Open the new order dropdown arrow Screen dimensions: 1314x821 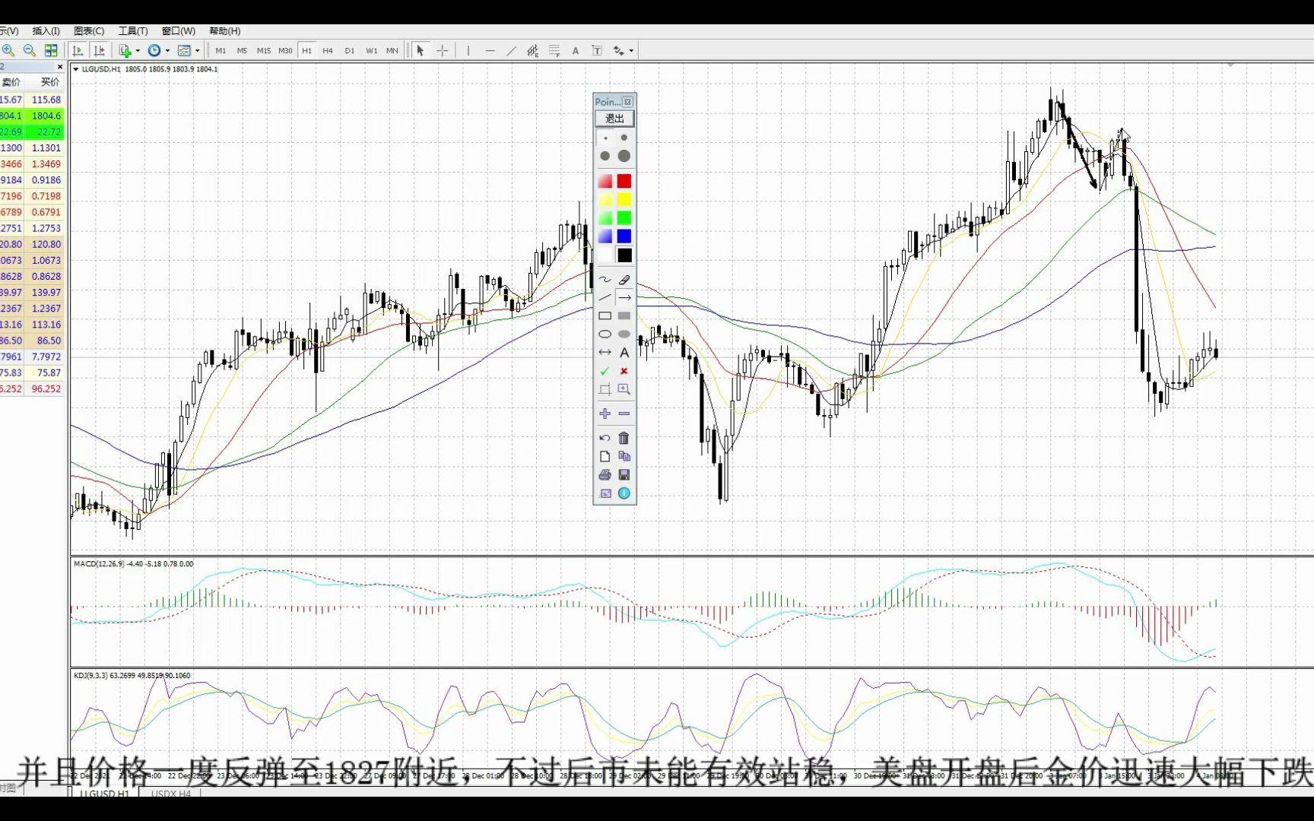pyautogui.click(x=138, y=50)
